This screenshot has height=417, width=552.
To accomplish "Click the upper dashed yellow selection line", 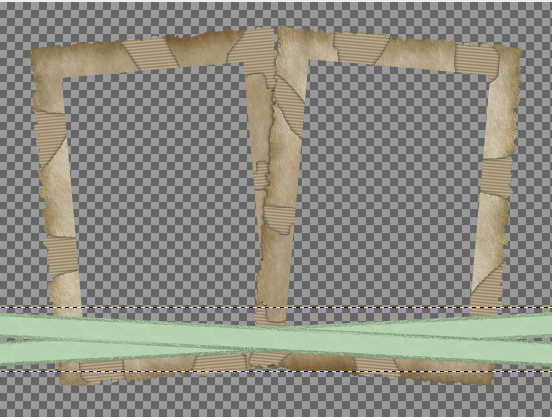I will point(276,308).
